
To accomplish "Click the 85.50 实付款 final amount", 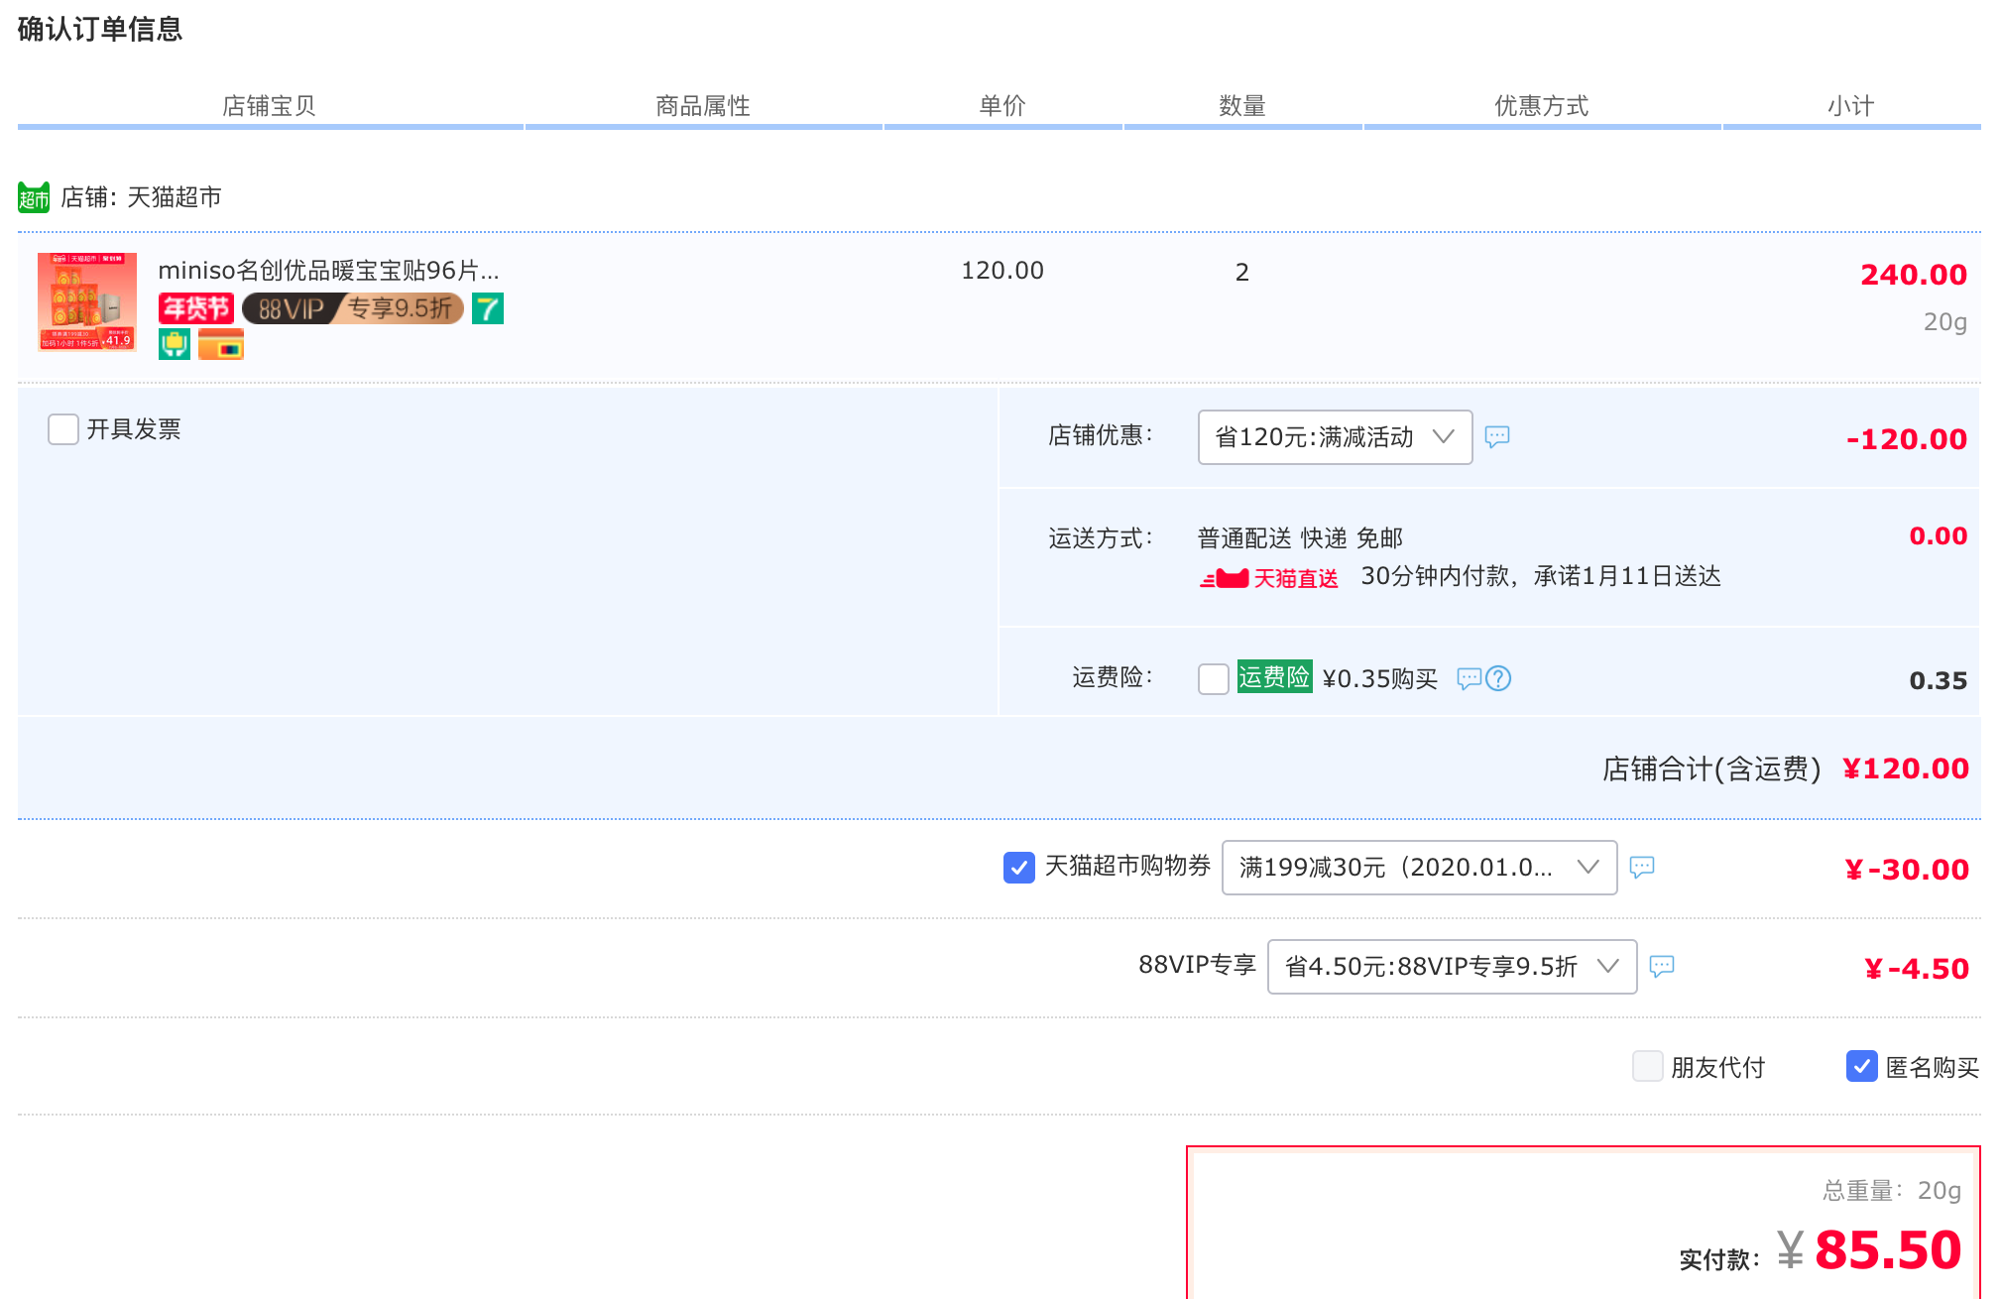I will (x=1888, y=1249).
